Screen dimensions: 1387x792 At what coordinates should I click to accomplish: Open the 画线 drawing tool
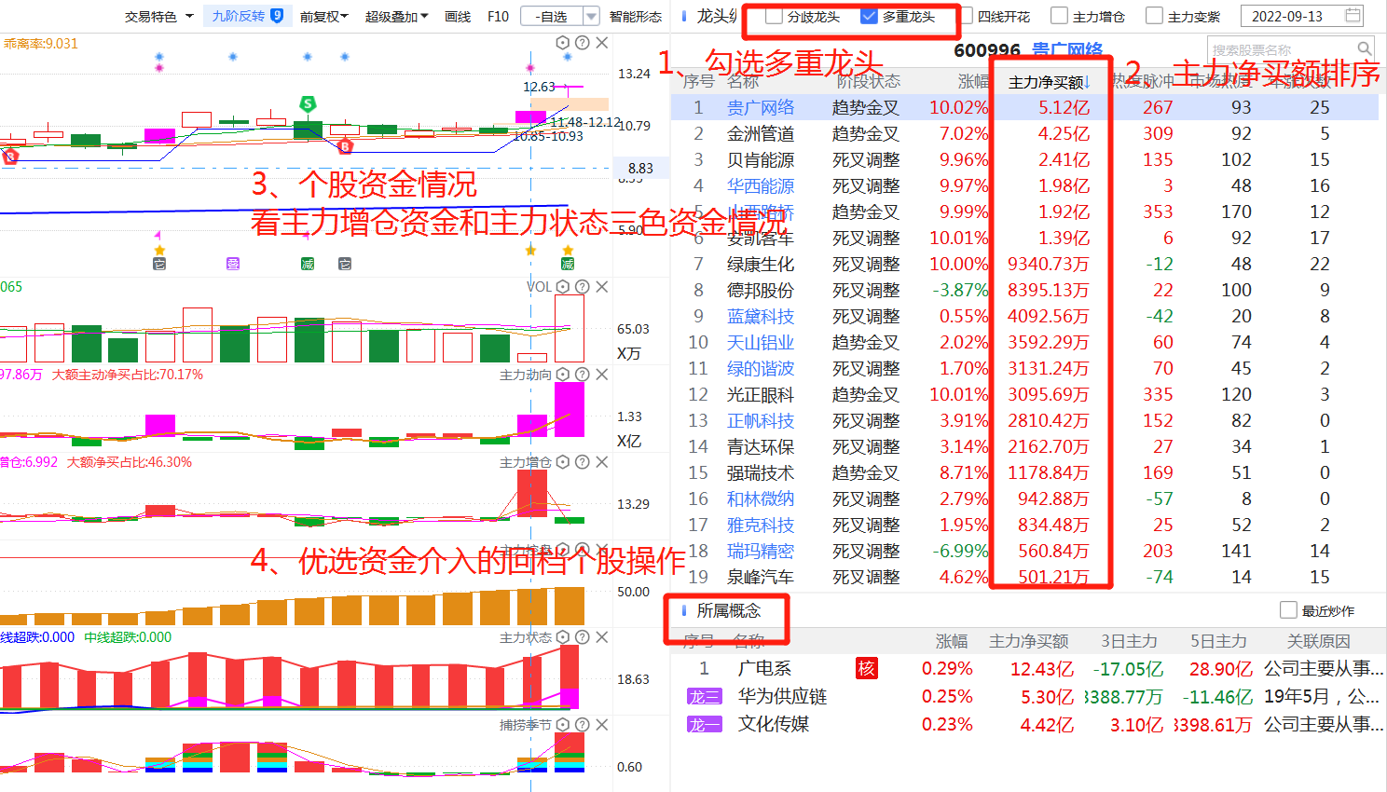pyautogui.click(x=458, y=16)
